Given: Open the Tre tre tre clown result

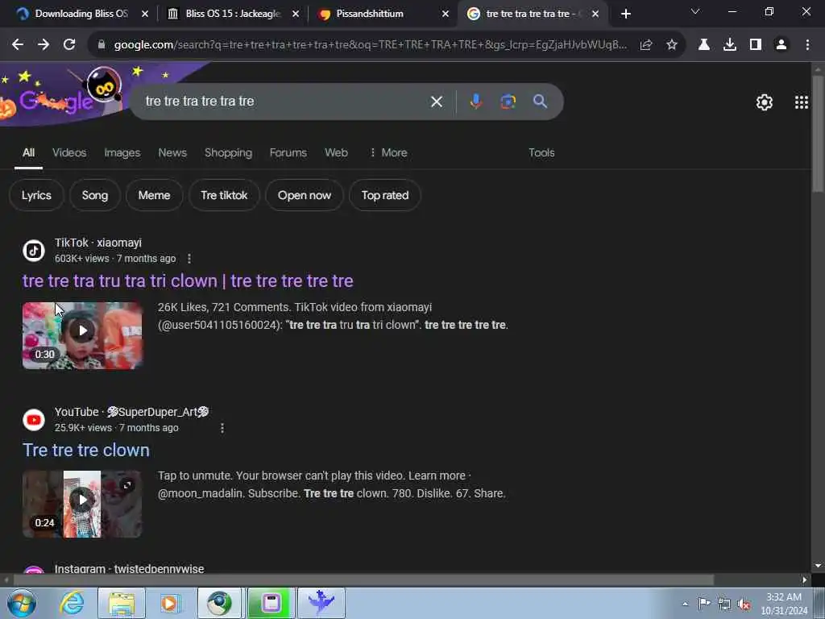Looking at the screenshot, I should click(86, 450).
